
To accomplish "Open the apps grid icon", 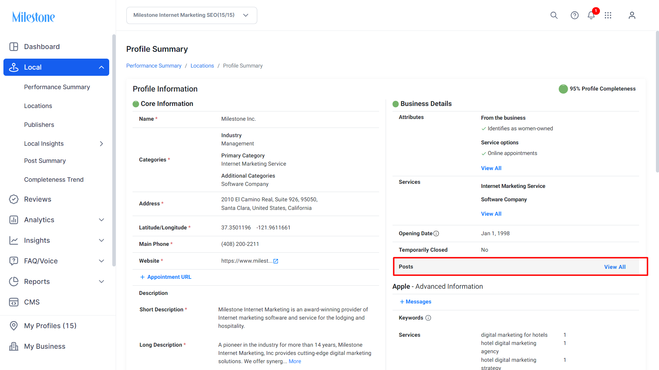I will [x=608, y=15].
